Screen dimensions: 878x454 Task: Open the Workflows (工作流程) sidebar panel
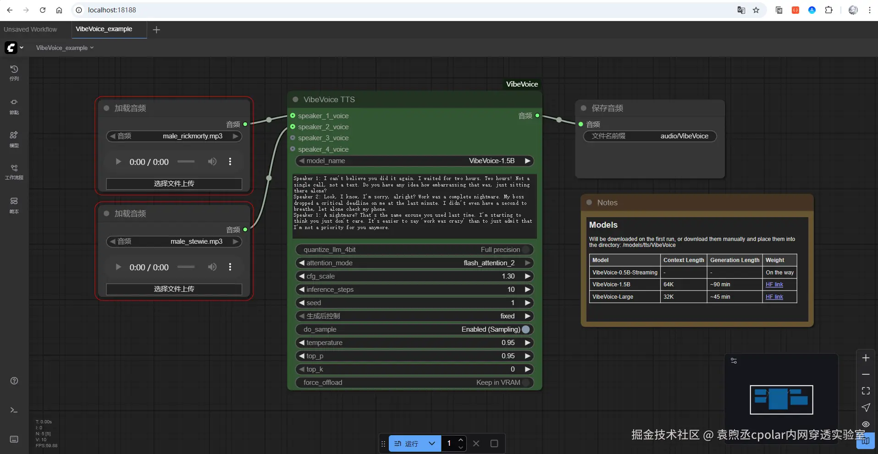14,172
